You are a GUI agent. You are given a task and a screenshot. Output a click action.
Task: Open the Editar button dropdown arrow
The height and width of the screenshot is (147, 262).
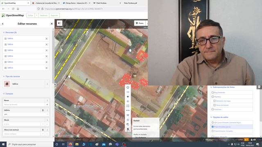coord(36,16)
